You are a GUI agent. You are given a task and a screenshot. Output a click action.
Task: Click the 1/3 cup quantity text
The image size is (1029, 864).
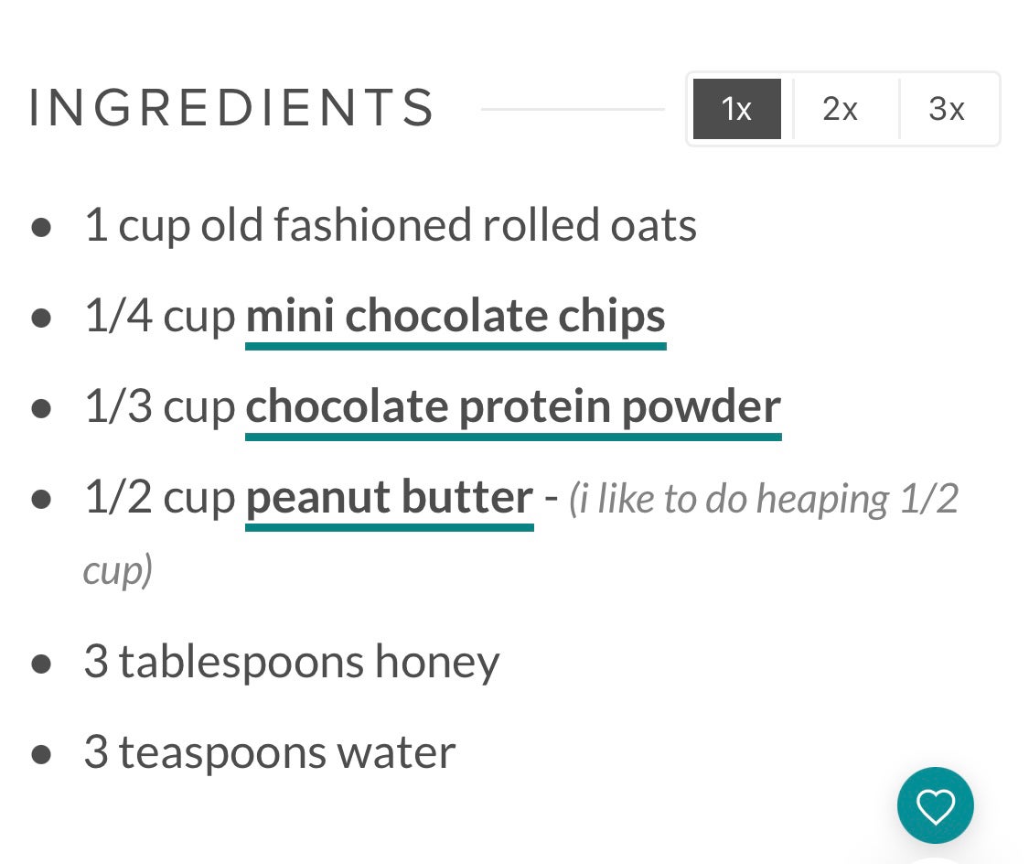[159, 407]
